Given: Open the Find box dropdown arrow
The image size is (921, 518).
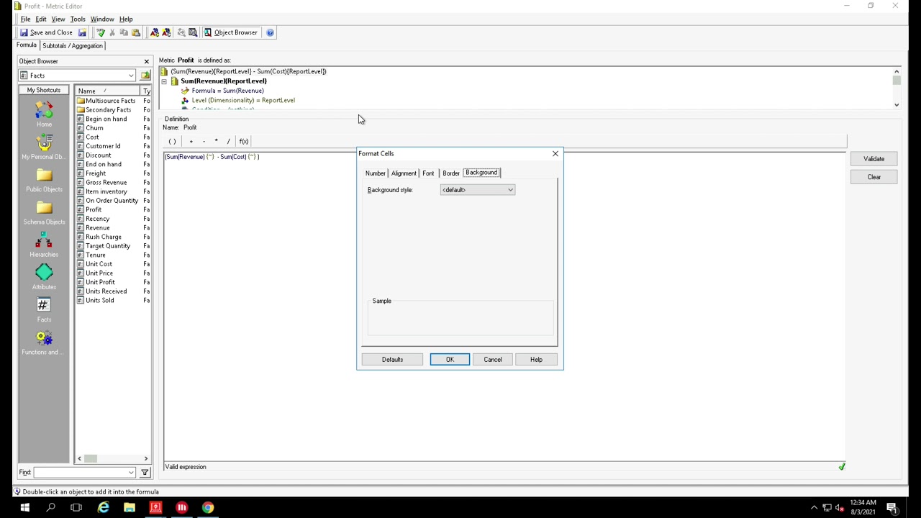Looking at the screenshot, I should point(131,473).
